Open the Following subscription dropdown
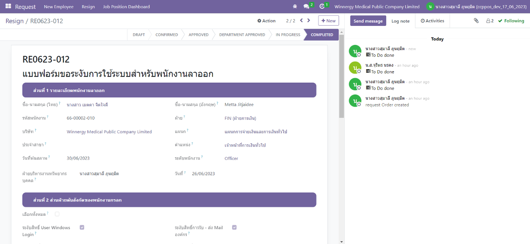This screenshot has width=530, height=244. click(511, 21)
